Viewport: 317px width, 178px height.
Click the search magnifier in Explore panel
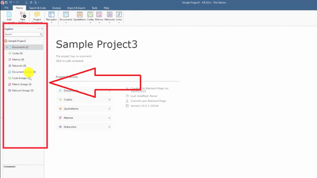point(41,34)
